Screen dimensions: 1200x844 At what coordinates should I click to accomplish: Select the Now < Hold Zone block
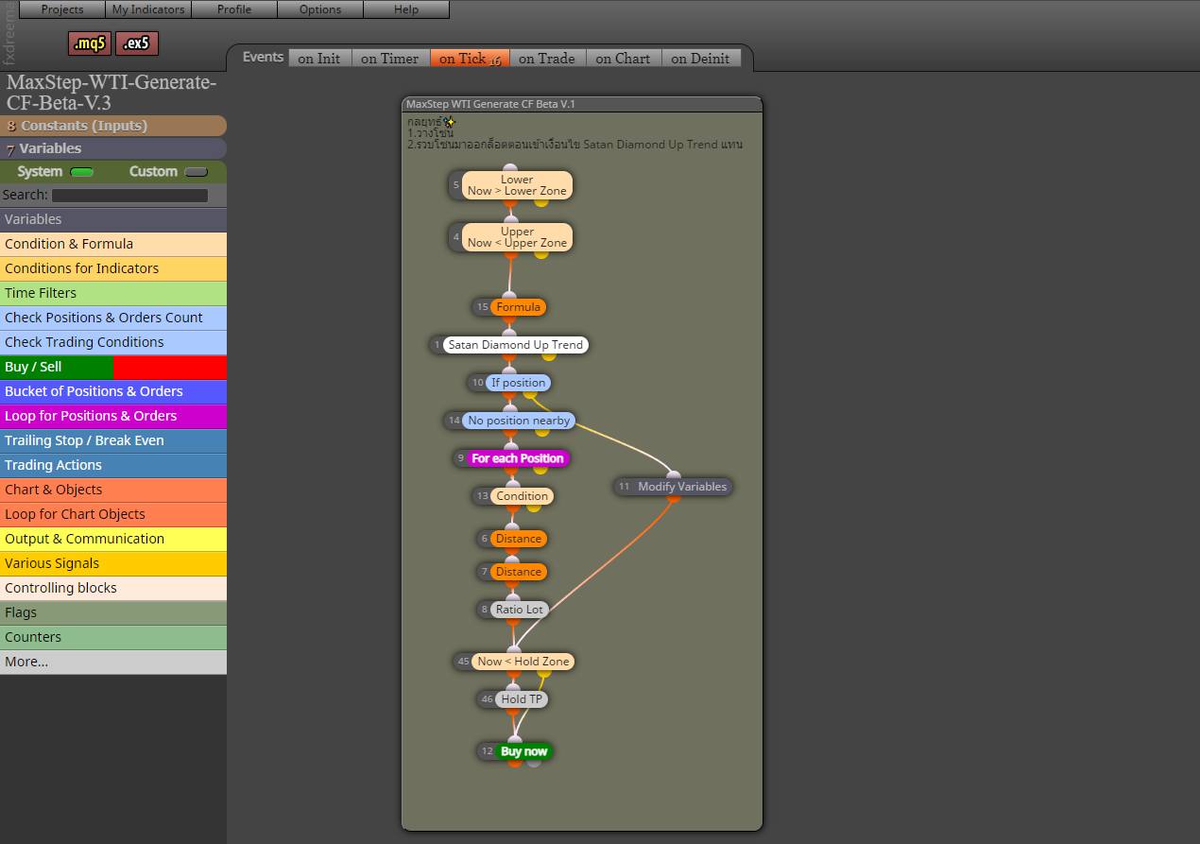click(x=523, y=662)
